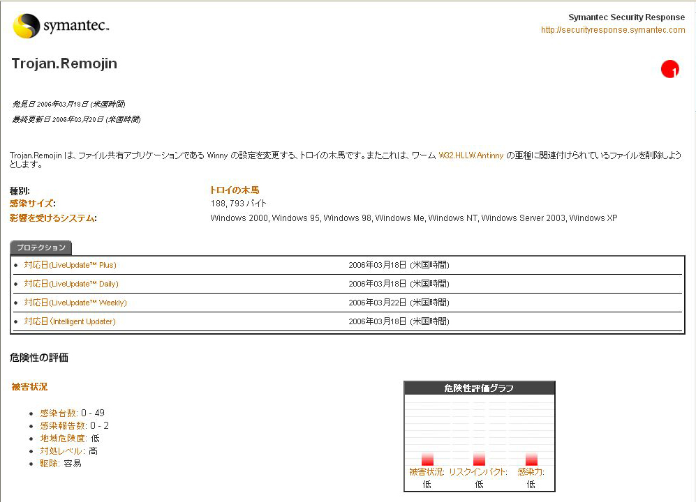Click the LiveUpdate Daily date 2006年03月18日
The height and width of the screenshot is (502, 696).
pos(399,284)
